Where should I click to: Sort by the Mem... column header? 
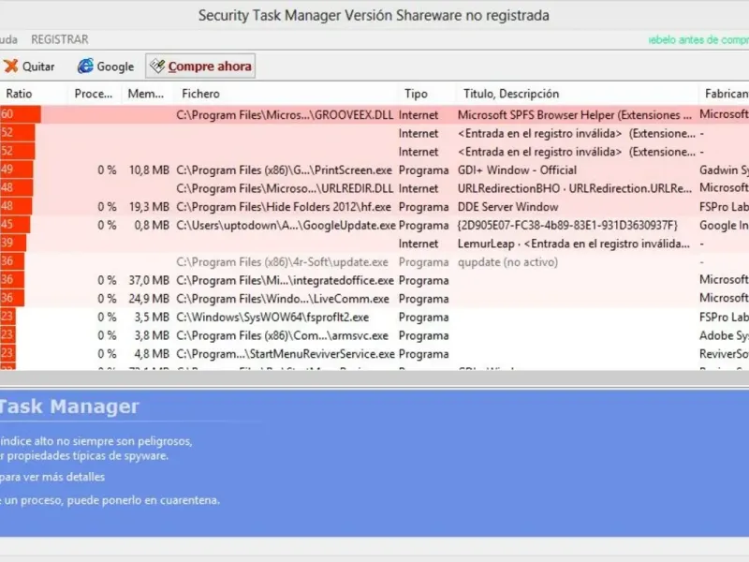[146, 94]
